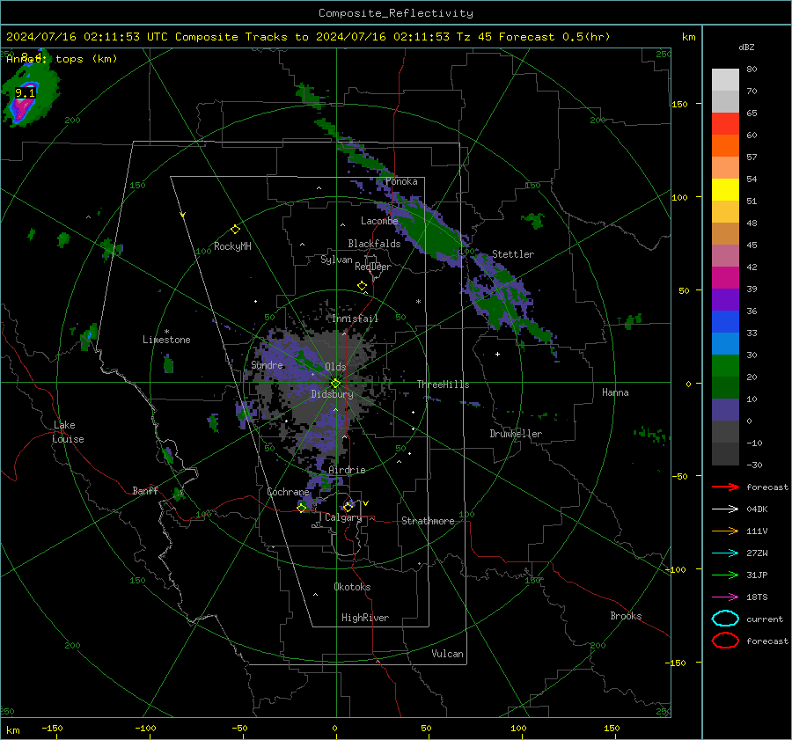Viewport: 792px width, 740px height.
Task: Click the yellow diamond marker below RedDeer
Action: coord(362,286)
